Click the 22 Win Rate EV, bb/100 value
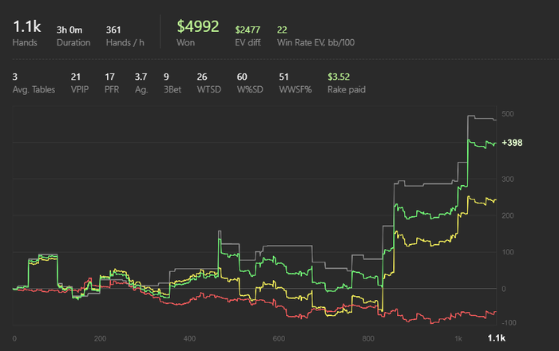 tap(282, 30)
